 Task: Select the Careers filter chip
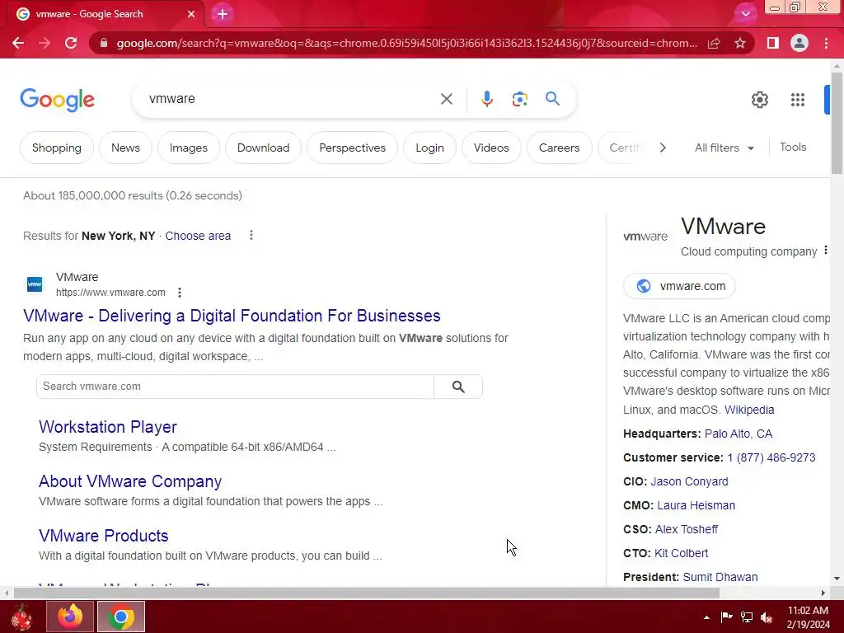click(560, 148)
